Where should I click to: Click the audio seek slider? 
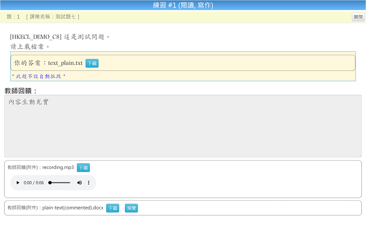[59, 183]
